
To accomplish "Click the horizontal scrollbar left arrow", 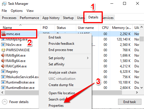I will (x=2, y=93).
